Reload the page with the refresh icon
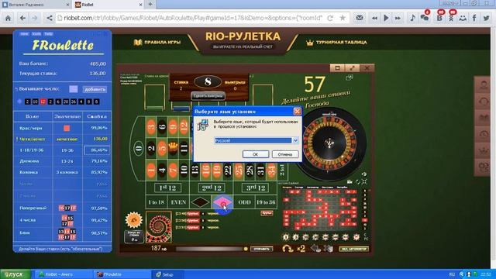The width and height of the screenshot is (496, 279). click(330, 18)
